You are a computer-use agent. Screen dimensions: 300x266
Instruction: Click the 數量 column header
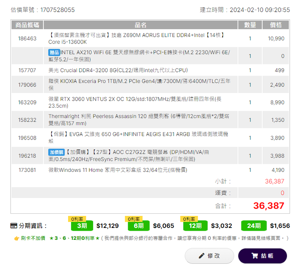[x=250, y=25]
